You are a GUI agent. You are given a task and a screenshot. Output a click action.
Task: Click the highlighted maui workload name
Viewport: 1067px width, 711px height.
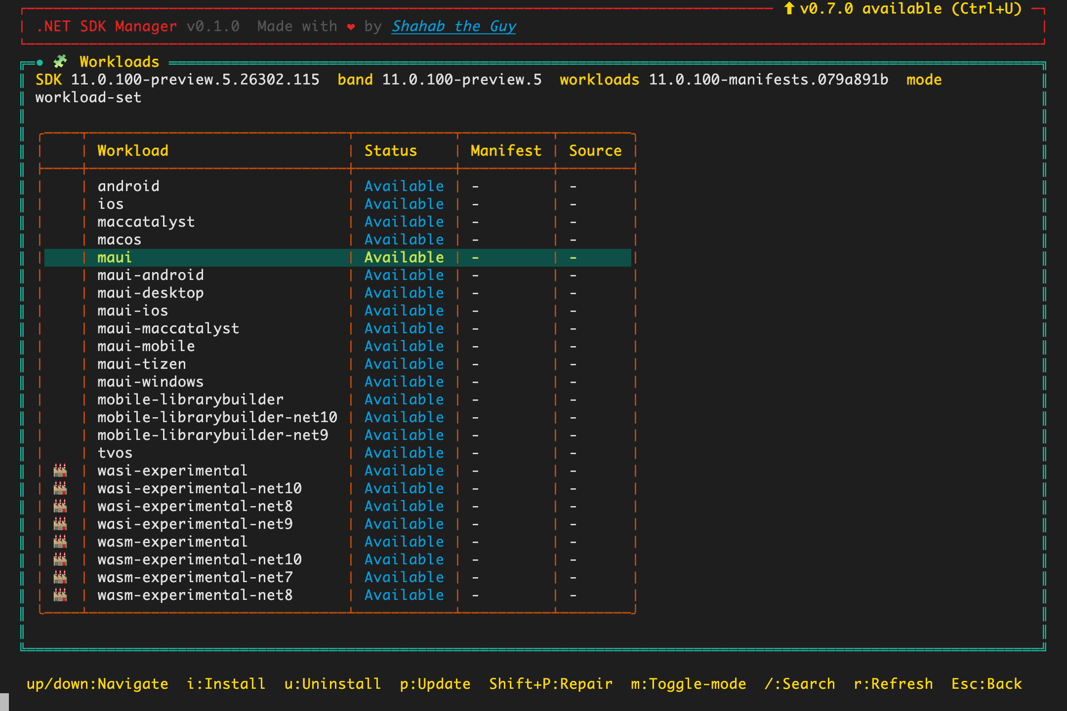click(115, 257)
